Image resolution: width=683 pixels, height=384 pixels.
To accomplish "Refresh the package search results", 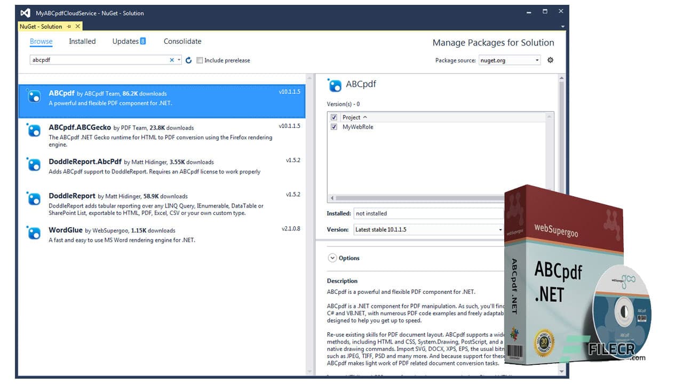I will pyautogui.click(x=188, y=60).
